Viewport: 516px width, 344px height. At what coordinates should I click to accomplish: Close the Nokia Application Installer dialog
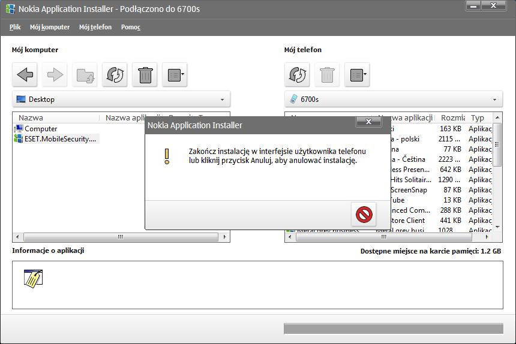(368, 122)
